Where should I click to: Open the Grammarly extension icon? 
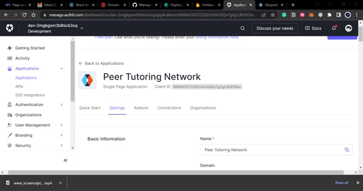point(284,15)
